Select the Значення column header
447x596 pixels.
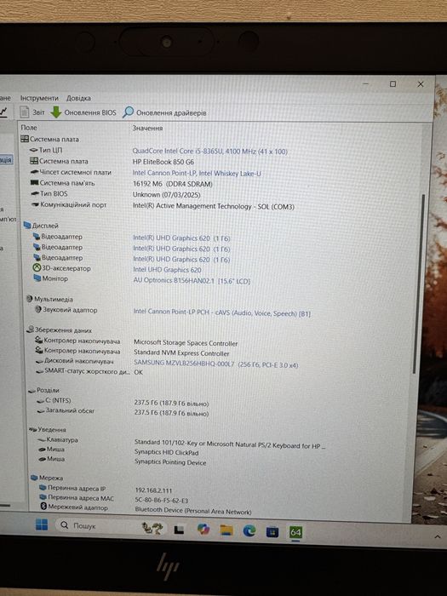(x=147, y=128)
